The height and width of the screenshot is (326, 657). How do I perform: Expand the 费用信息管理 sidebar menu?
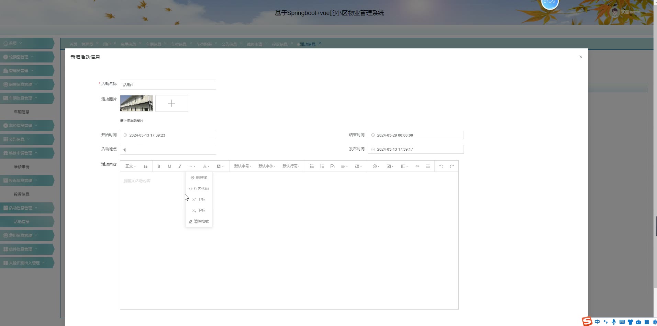pos(27,235)
